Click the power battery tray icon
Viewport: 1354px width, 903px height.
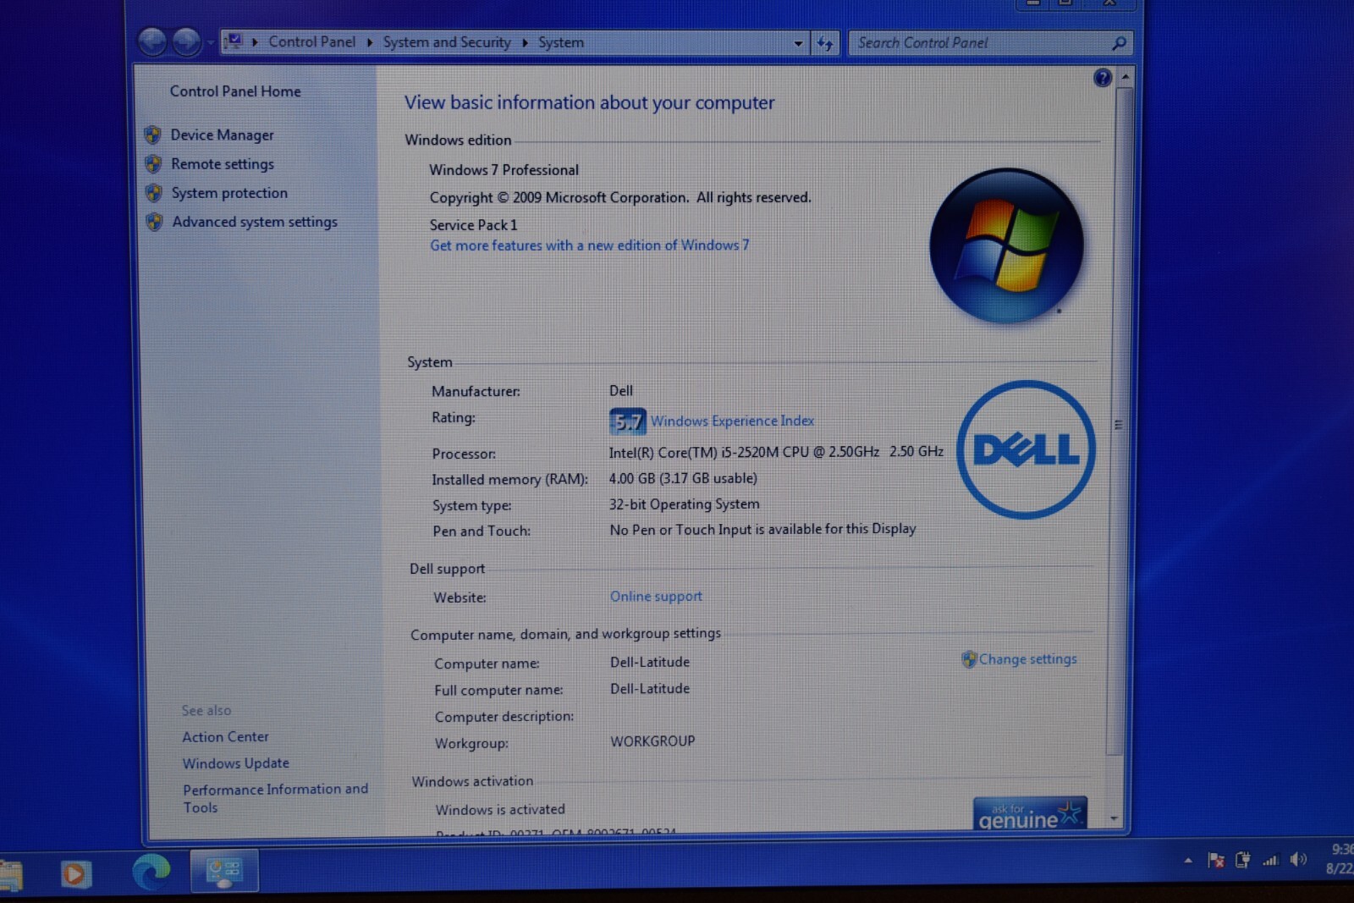(1242, 861)
